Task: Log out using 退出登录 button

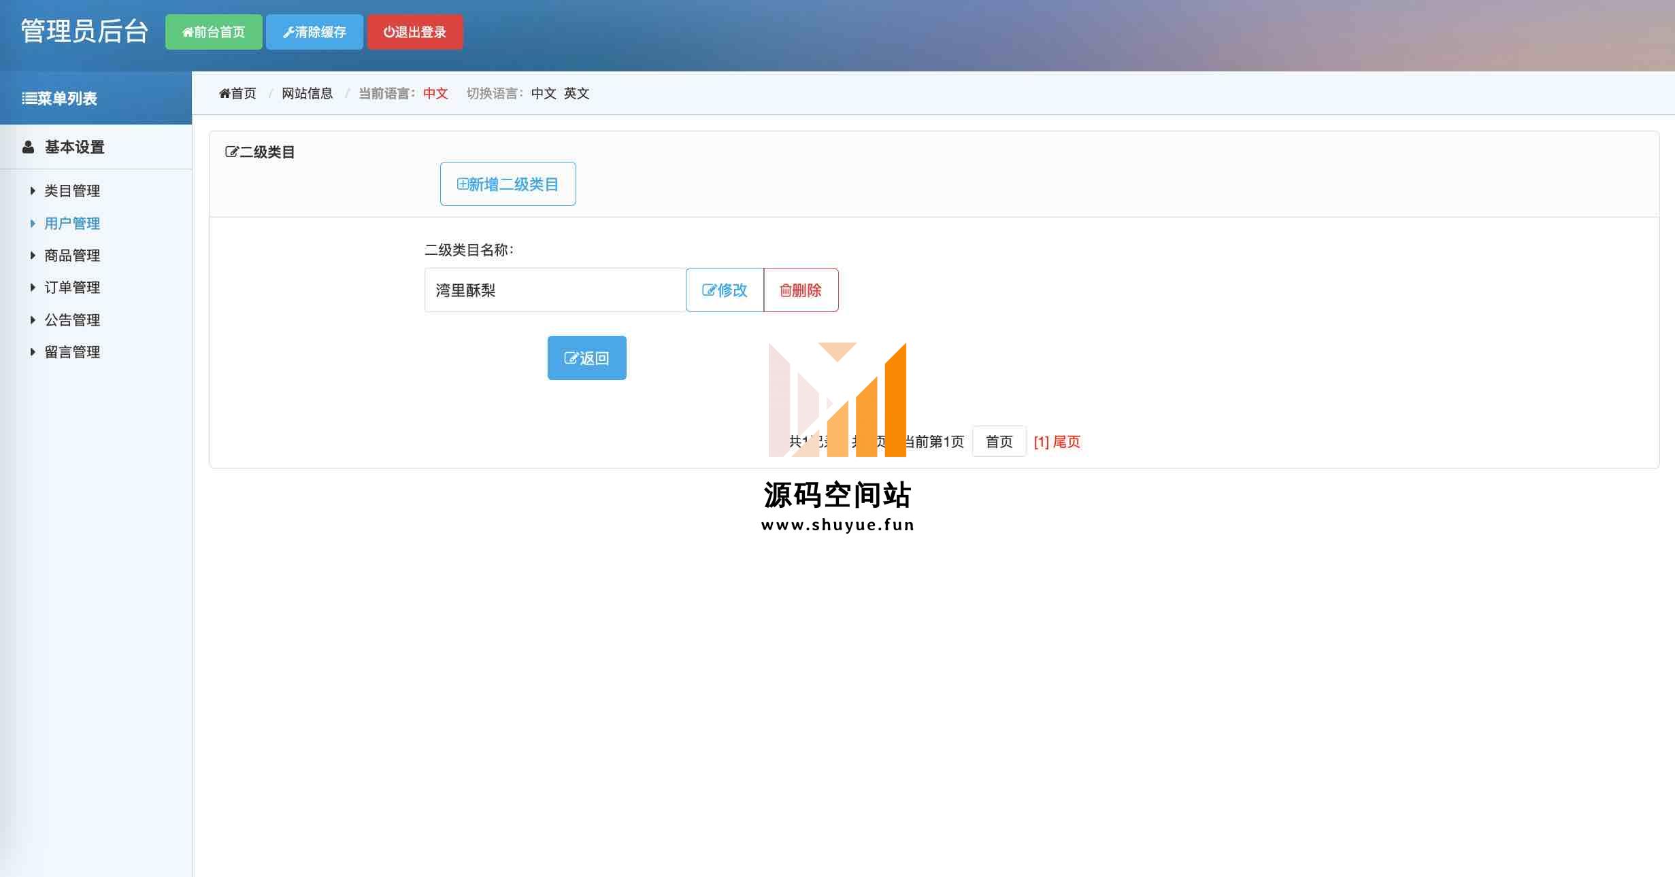Action: [415, 32]
